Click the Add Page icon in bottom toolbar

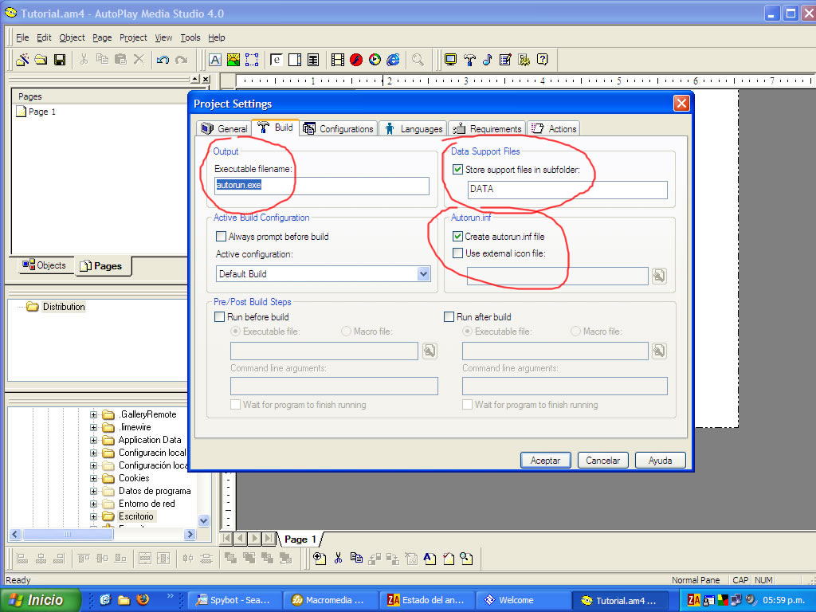pyautogui.click(x=320, y=559)
